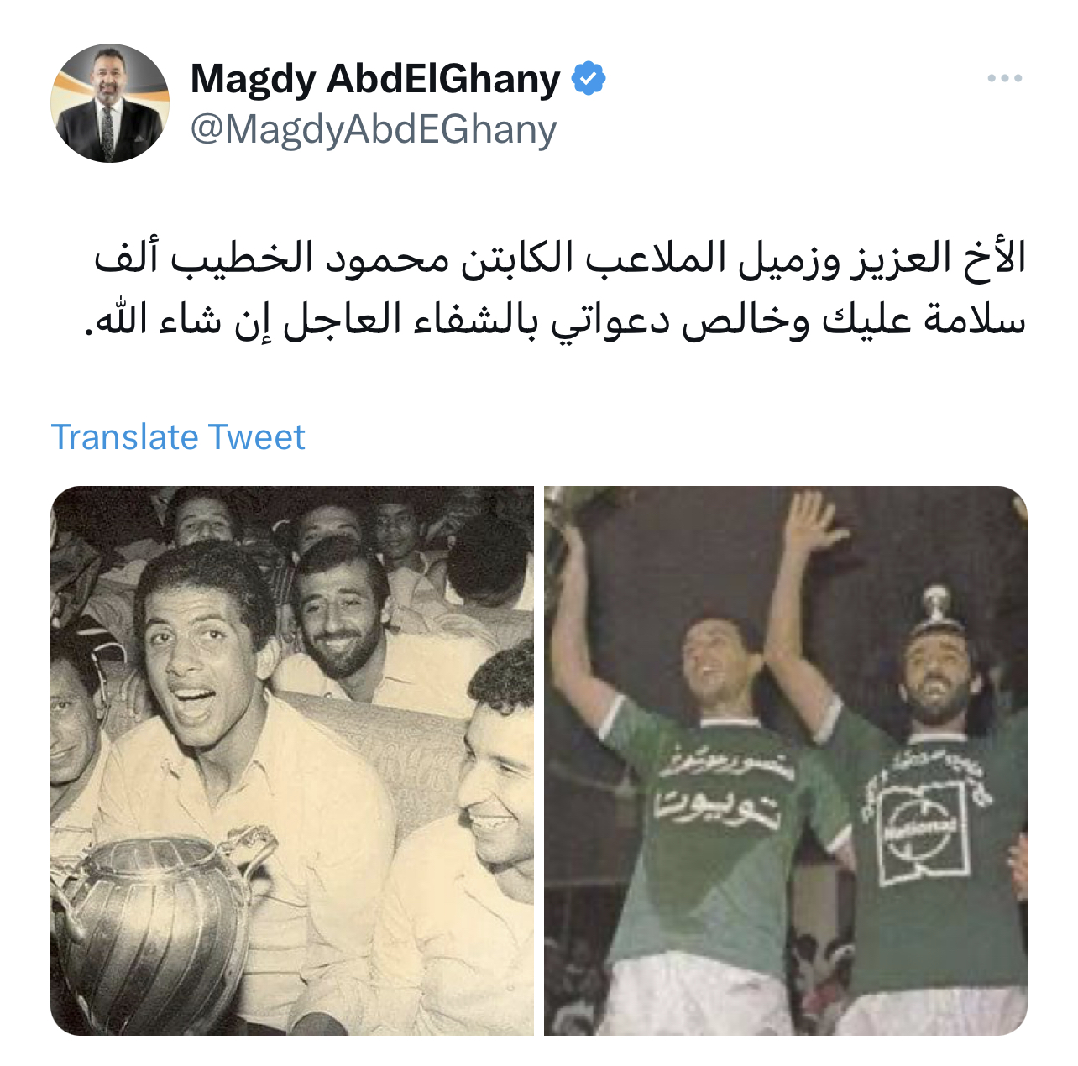This screenshot has height=1066, width=1078.
Task: Click the second line of Arabic tweet text
Action: pyautogui.click(x=555, y=320)
